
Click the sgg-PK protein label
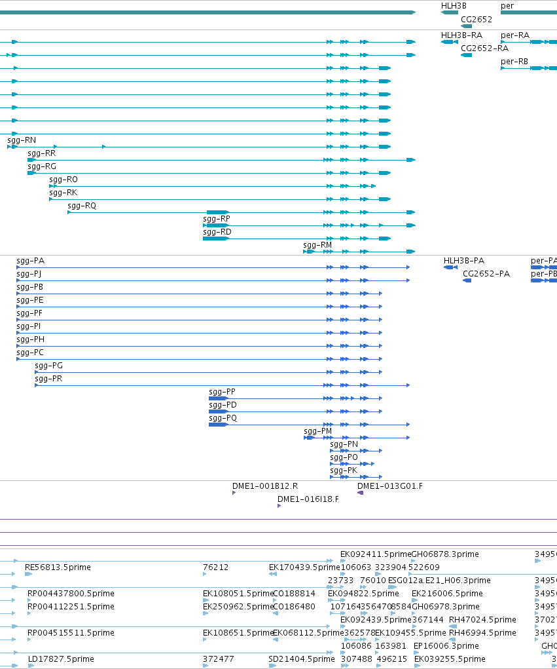[x=344, y=471]
